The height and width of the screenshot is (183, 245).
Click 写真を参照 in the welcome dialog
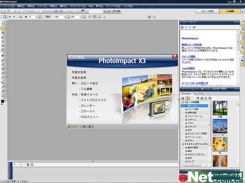[79, 78]
